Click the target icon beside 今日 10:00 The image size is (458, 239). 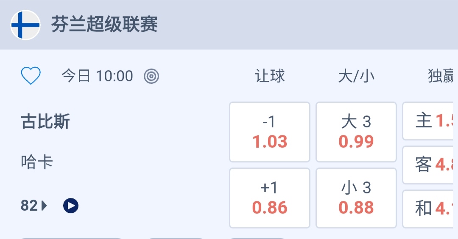[151, 76]
